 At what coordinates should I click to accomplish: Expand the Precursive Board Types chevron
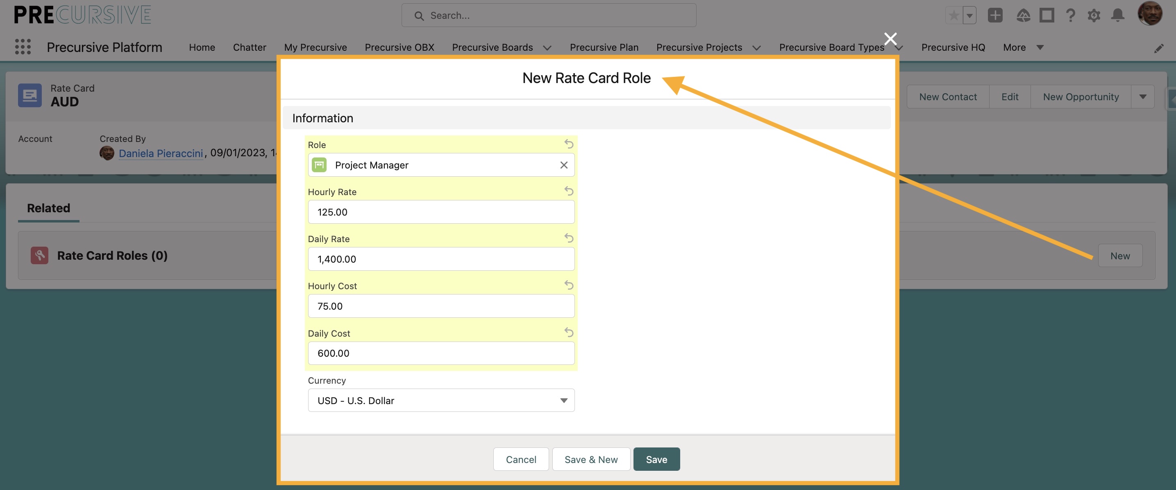point(899,48)
